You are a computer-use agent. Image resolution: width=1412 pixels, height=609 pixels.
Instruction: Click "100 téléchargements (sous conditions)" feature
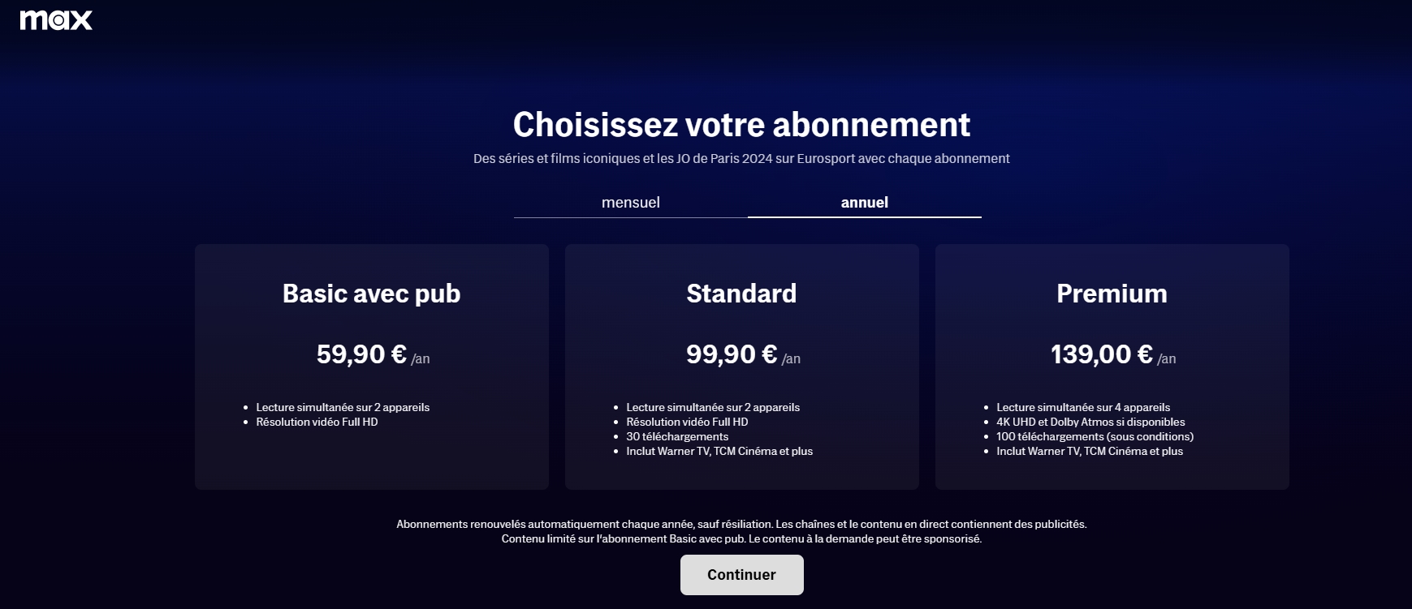click(x=1095, y=437)
